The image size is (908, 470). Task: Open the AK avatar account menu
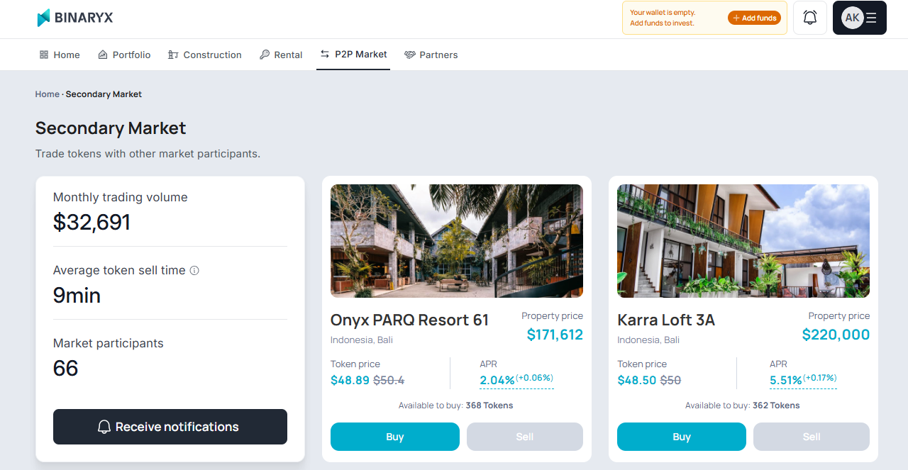tap(852, 18)
